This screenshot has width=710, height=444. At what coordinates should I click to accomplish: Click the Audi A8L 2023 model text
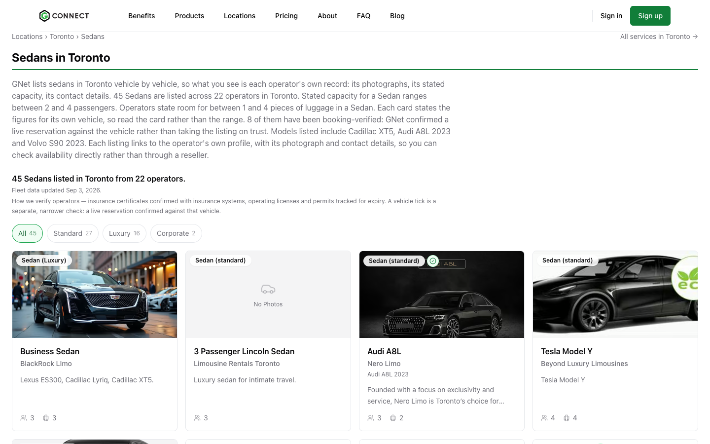pyautogui.click(x=388, y=374)
